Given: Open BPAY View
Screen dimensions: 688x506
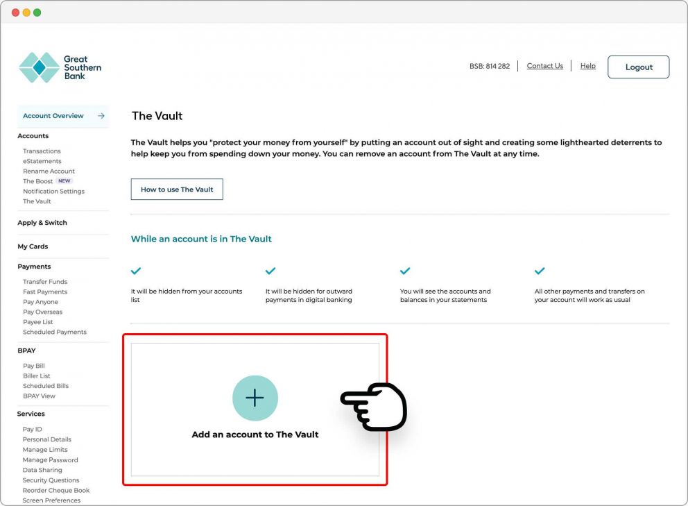Looking at the screenshot, I should click(39, 396).
